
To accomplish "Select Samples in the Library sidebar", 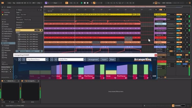I will click(x=7, y=43).
